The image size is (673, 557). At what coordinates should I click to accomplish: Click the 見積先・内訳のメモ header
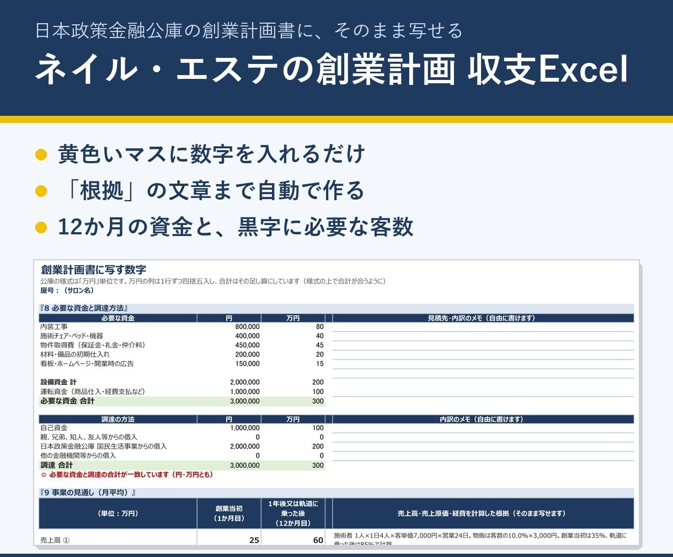pos(483,318)
